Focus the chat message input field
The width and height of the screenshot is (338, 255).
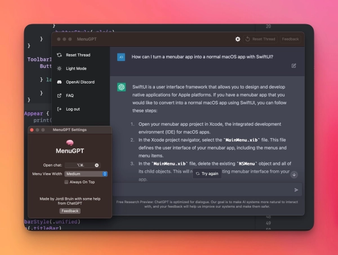(203, 190)
